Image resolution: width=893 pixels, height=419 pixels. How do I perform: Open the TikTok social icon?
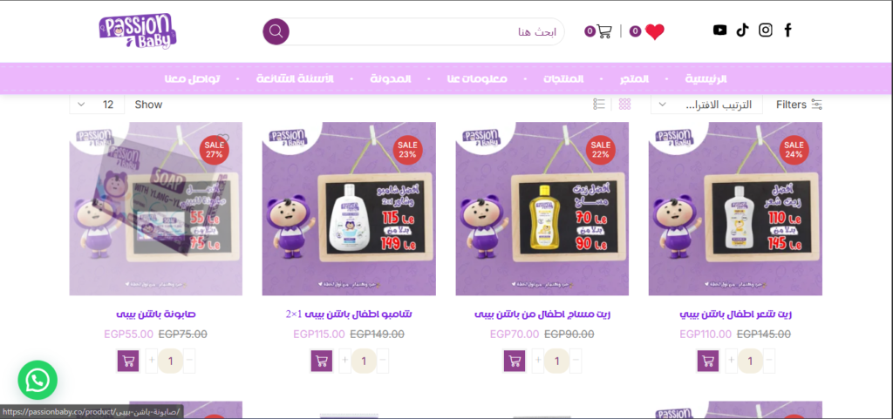click(x=742, y=30)
